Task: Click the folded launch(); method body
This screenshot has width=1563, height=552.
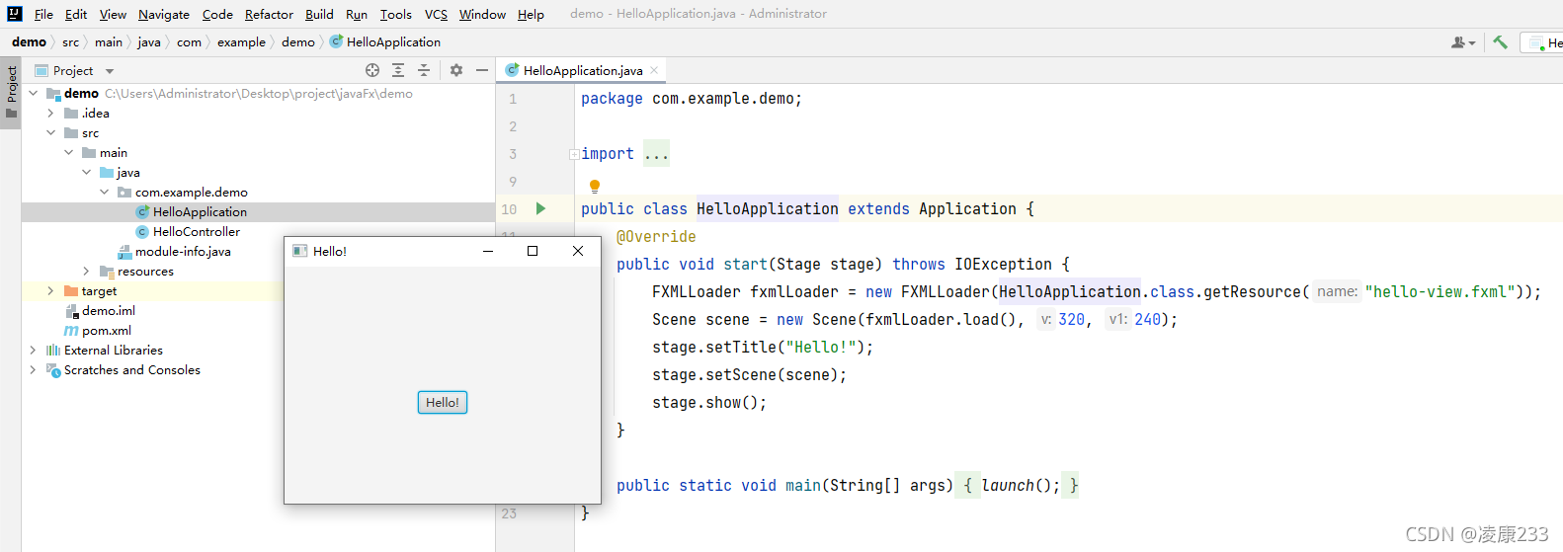Action: [x=1017, y=485]
